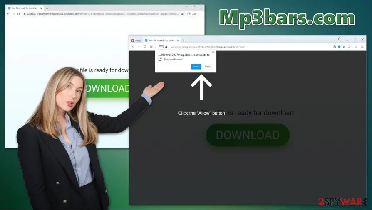Select the Chrome tab 'Your file is ready'

(x=25, y=8)
